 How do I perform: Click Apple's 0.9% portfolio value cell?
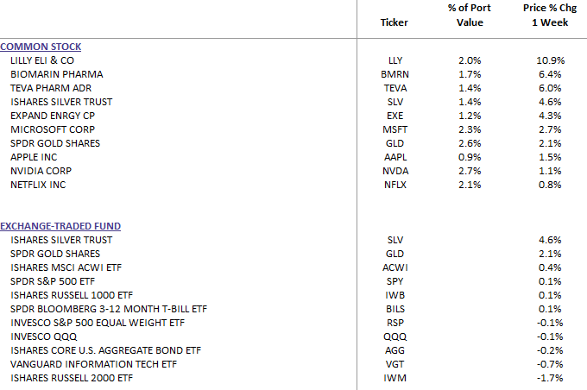click(470, 157)
